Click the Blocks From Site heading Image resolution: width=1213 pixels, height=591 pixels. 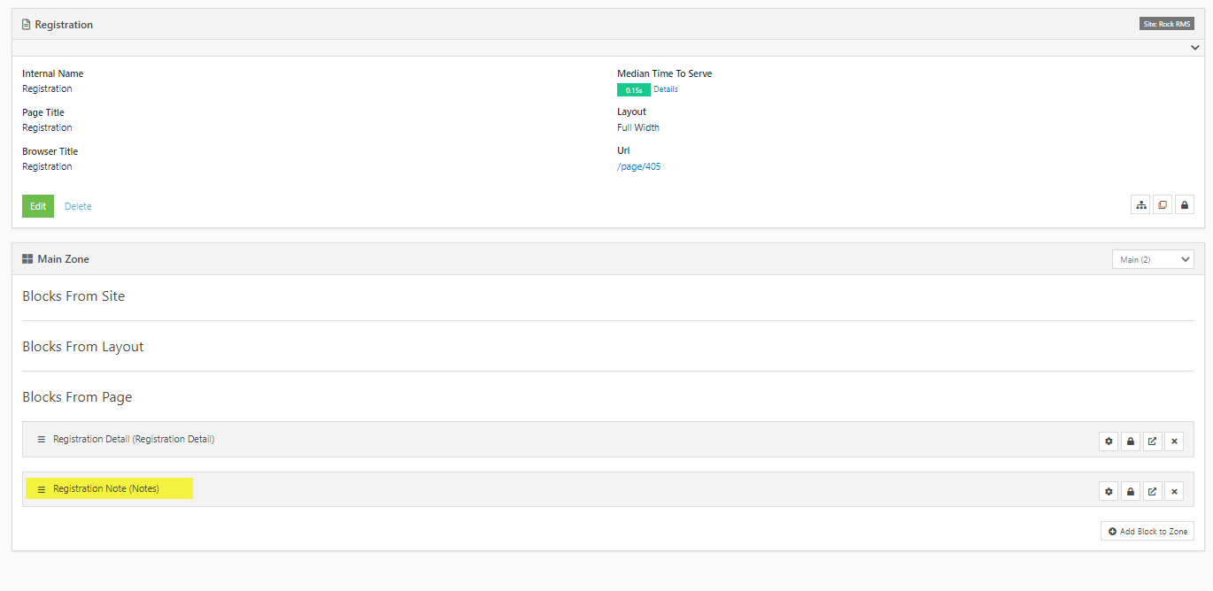[73, 296]
